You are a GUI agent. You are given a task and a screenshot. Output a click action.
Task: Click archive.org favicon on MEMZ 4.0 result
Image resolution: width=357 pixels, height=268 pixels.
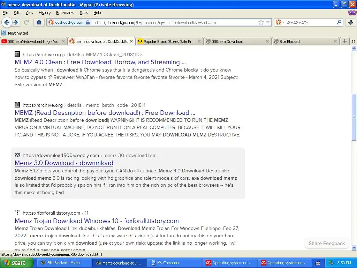click(17, 54)
